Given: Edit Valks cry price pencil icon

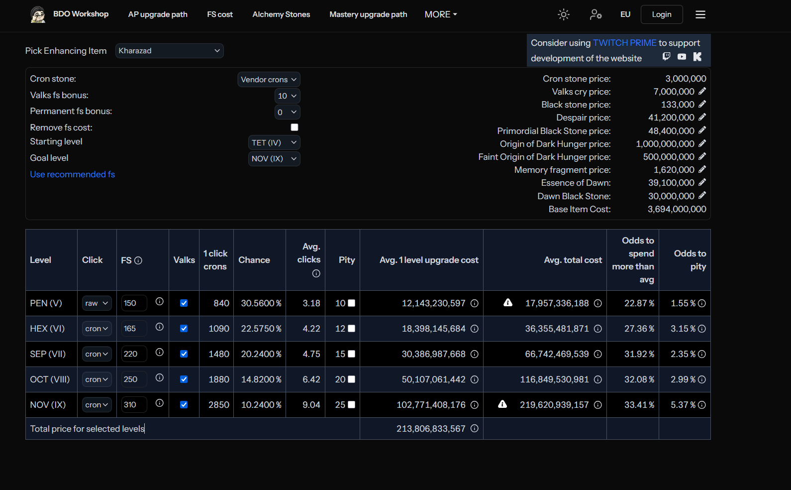Looking at the screenshot, I should [702, 91].
